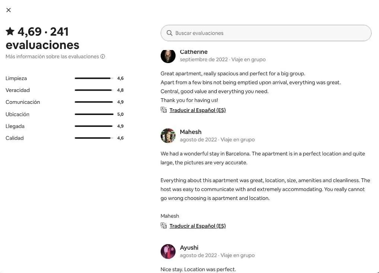The image size is (379, 273).
Task: Click the Calidad rating bar
Action: 94,138
